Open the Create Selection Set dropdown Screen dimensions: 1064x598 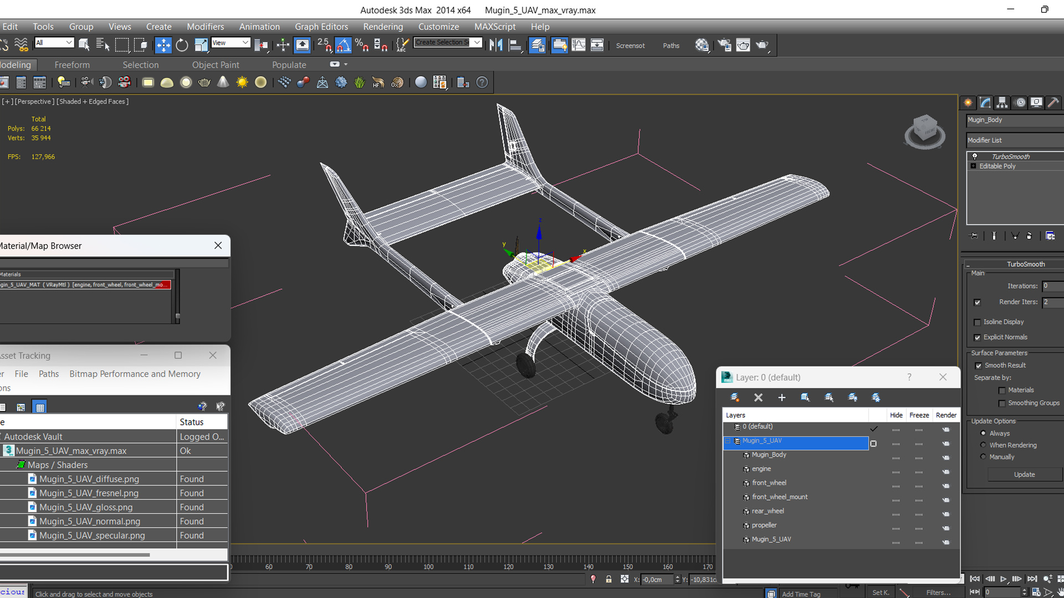(477, 43)
